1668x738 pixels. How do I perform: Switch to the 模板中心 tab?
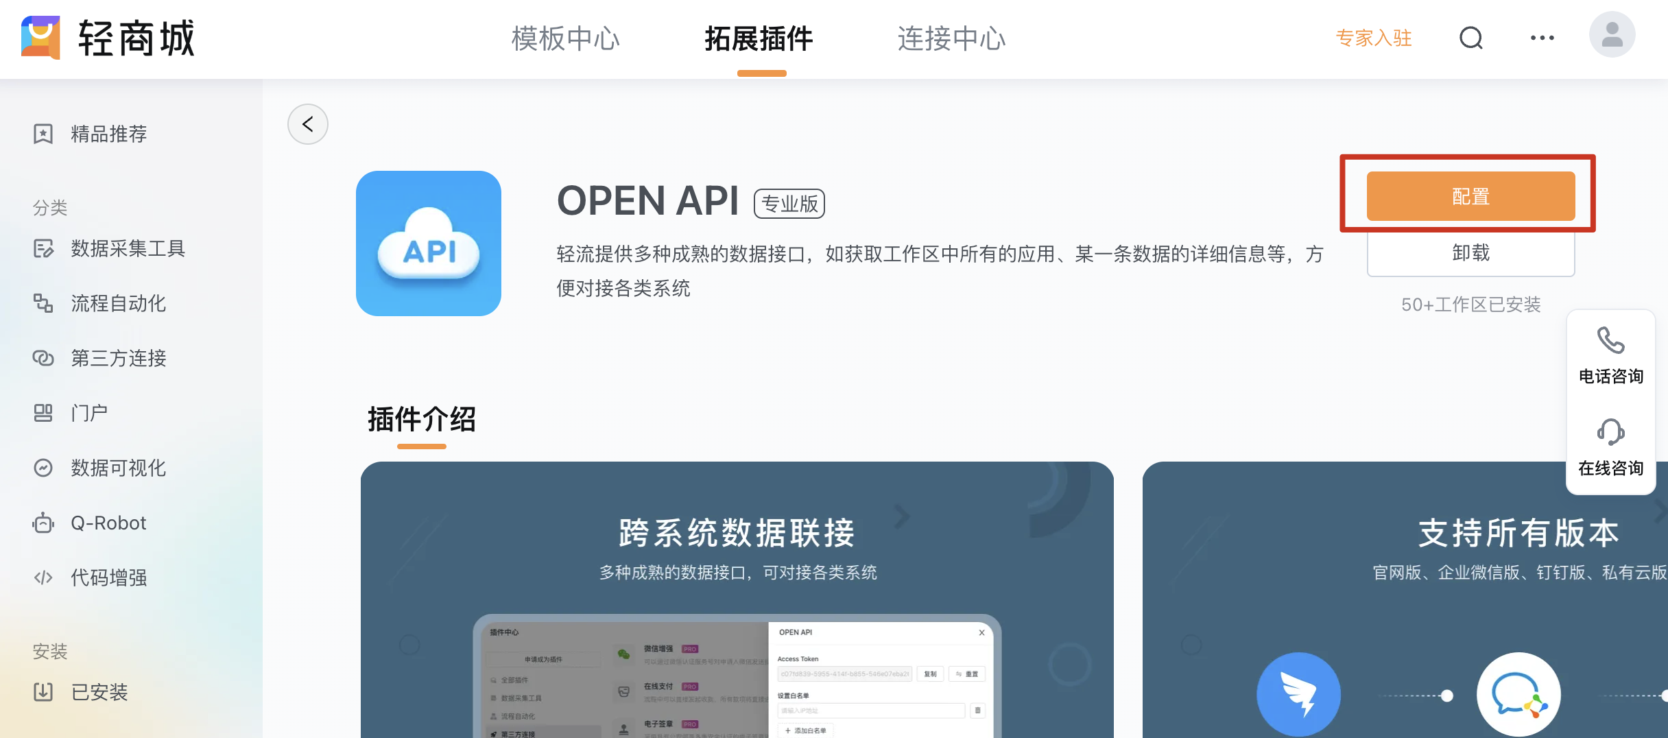566,38
